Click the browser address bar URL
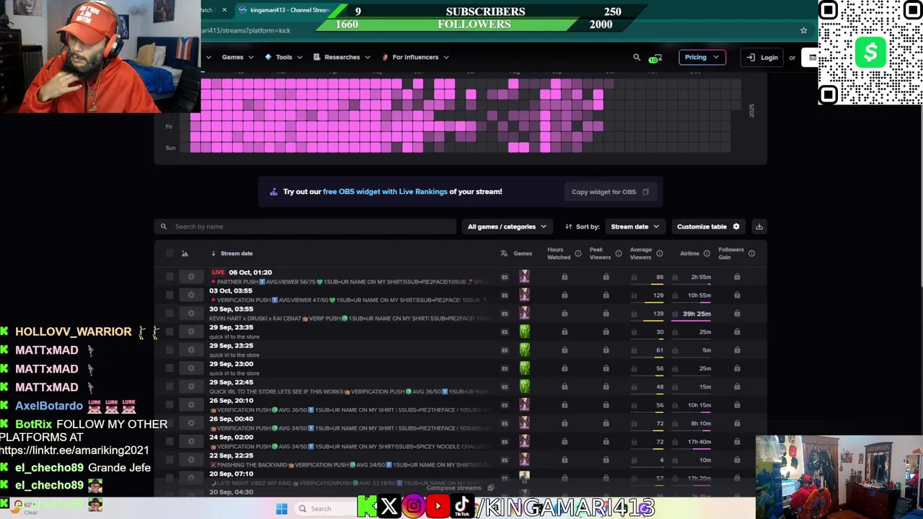Viewport: 923px width, 519px height. pyautogui.click(x=245, y=30)
